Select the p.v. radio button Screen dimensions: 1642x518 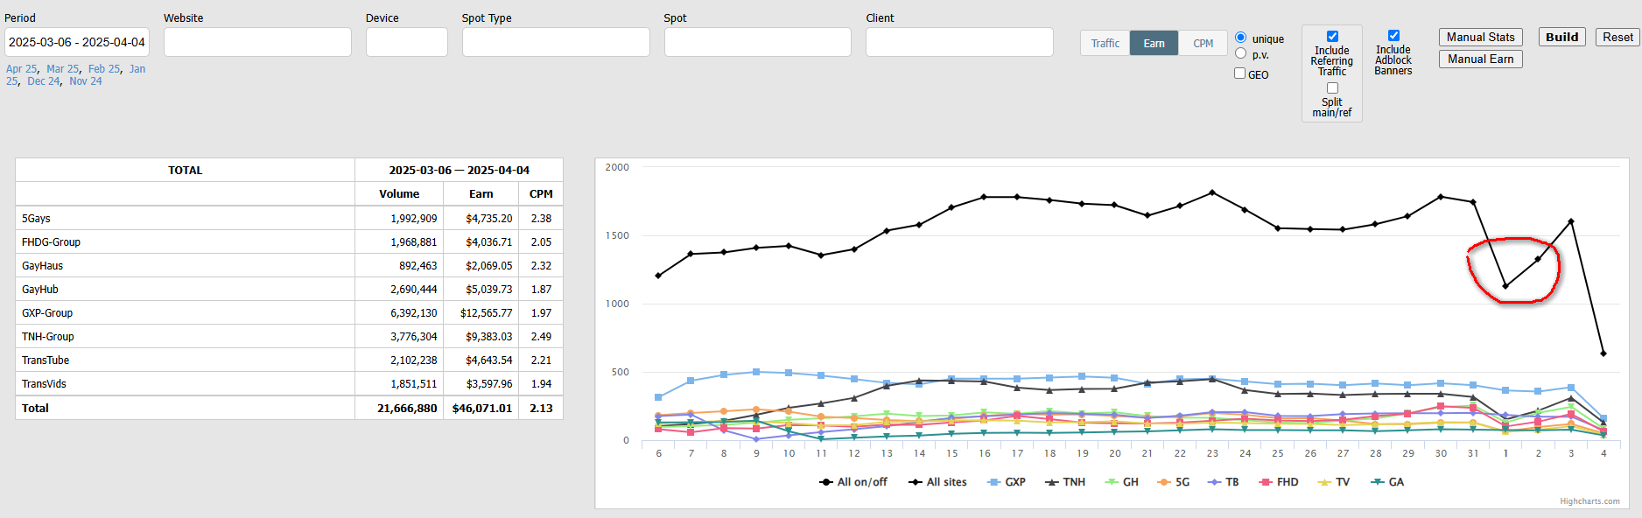(1240, 53)
